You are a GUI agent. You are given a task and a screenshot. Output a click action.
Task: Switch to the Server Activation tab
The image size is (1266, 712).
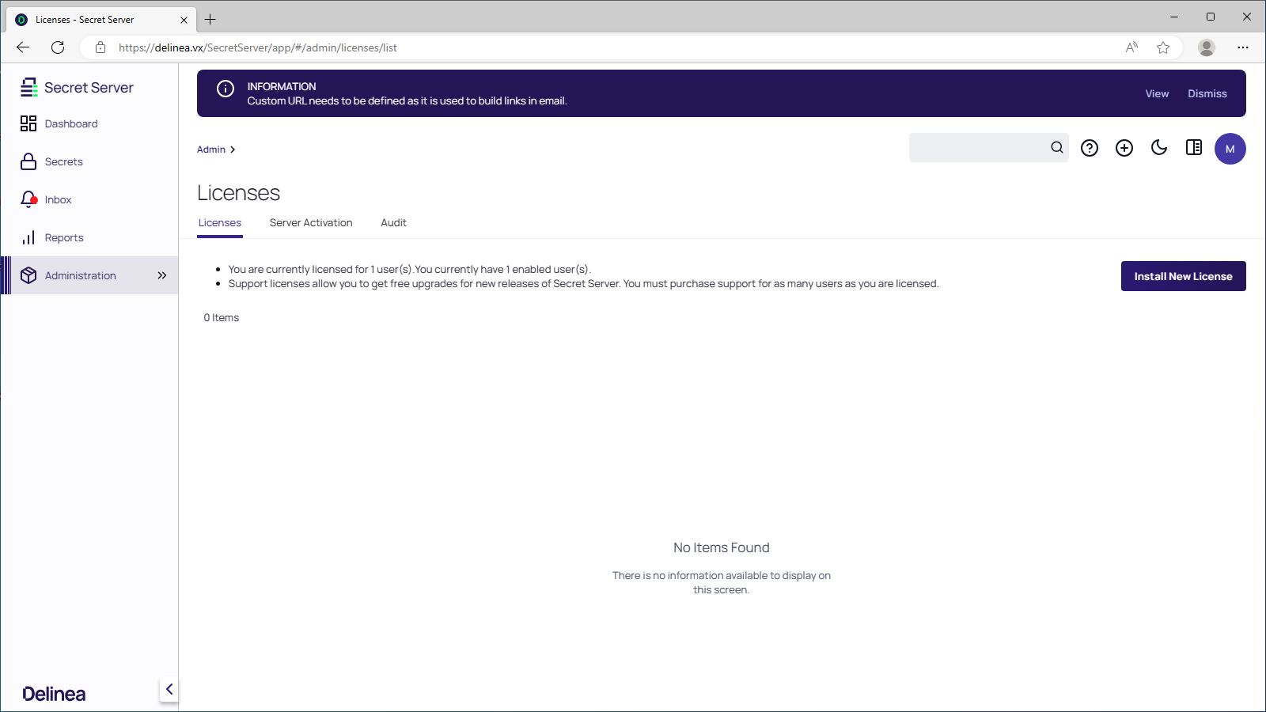click(x=311, y=222)
